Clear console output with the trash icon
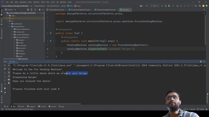209x117 pixels. click(9, 83)
